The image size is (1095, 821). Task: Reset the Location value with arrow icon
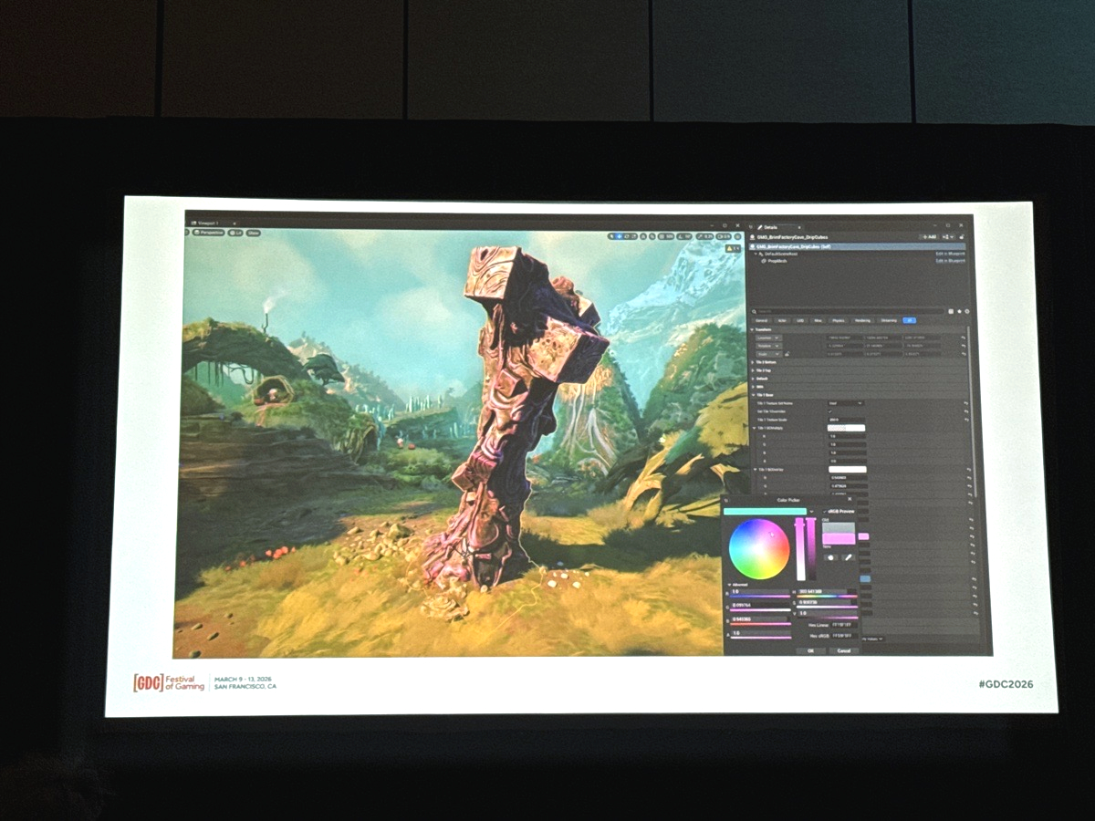[964, 338]
